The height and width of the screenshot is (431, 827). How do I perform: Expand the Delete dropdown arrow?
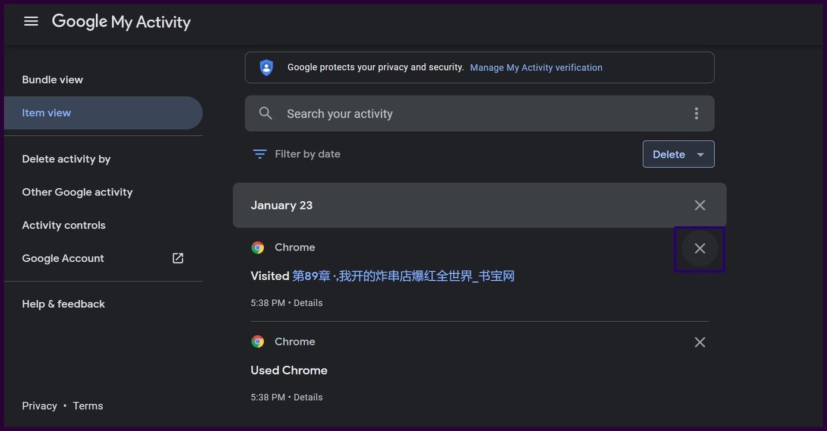click(x=700, y=154)
